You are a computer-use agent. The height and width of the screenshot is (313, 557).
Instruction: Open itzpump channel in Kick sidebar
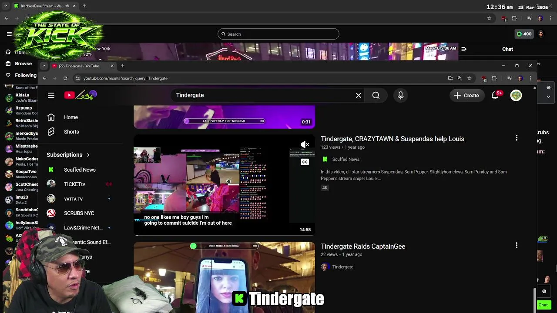pos(22,110)
